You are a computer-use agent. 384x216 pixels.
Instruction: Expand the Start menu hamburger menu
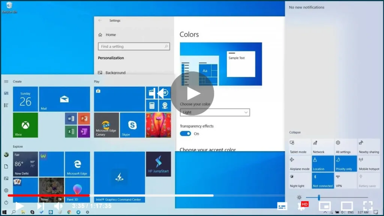pos(6,81)
